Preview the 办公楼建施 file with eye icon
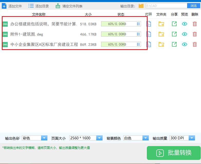The height and width of the screenshot is (164, 201). [185, 24]
